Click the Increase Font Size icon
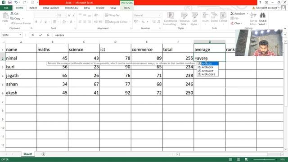The width and height of the screenshot is (288, 162). (69, 15)
